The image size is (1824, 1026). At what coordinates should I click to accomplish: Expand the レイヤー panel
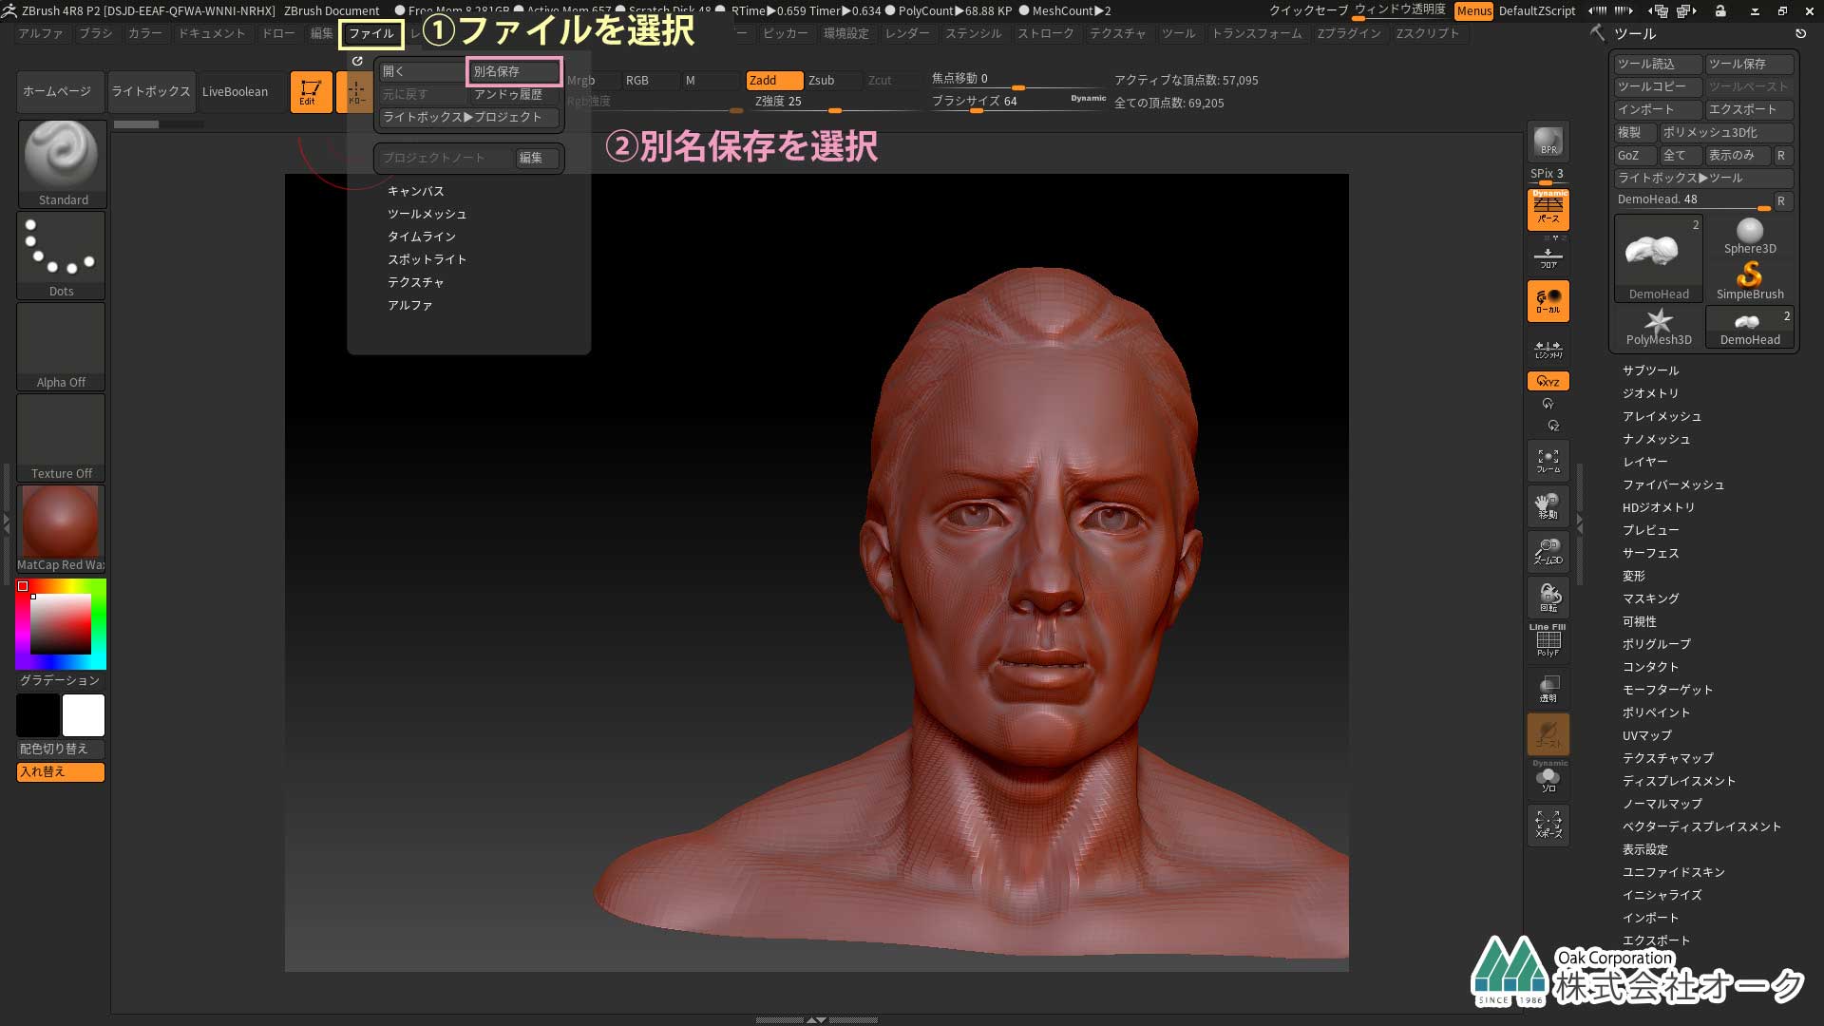click(1643, 461)
